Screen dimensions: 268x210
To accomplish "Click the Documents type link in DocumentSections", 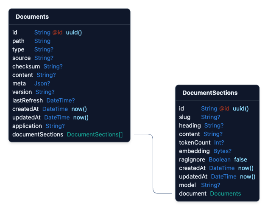I will [x=225, y=193].
